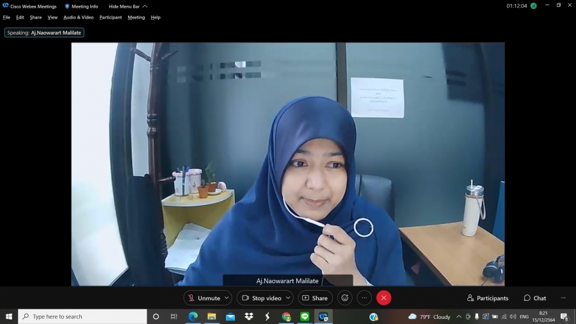This screenshot has width=576, height=324.
Task: Stop video camera
Action: pyautogui.click(x=261, y=298)
